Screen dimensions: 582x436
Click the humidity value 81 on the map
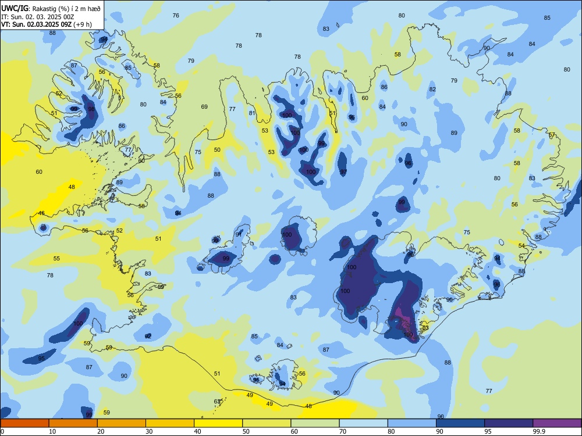[x=252, y=113]
